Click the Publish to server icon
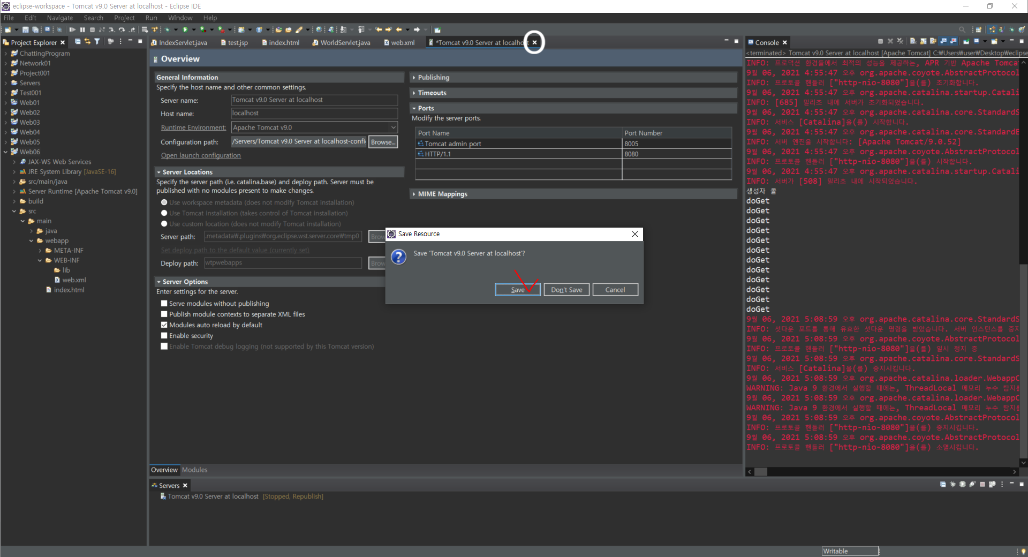1028x557 pixels. (992, 484)
